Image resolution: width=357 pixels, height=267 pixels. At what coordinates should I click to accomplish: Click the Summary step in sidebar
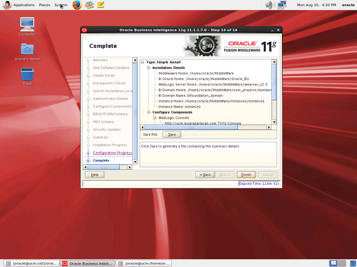[x=100, y=137]
